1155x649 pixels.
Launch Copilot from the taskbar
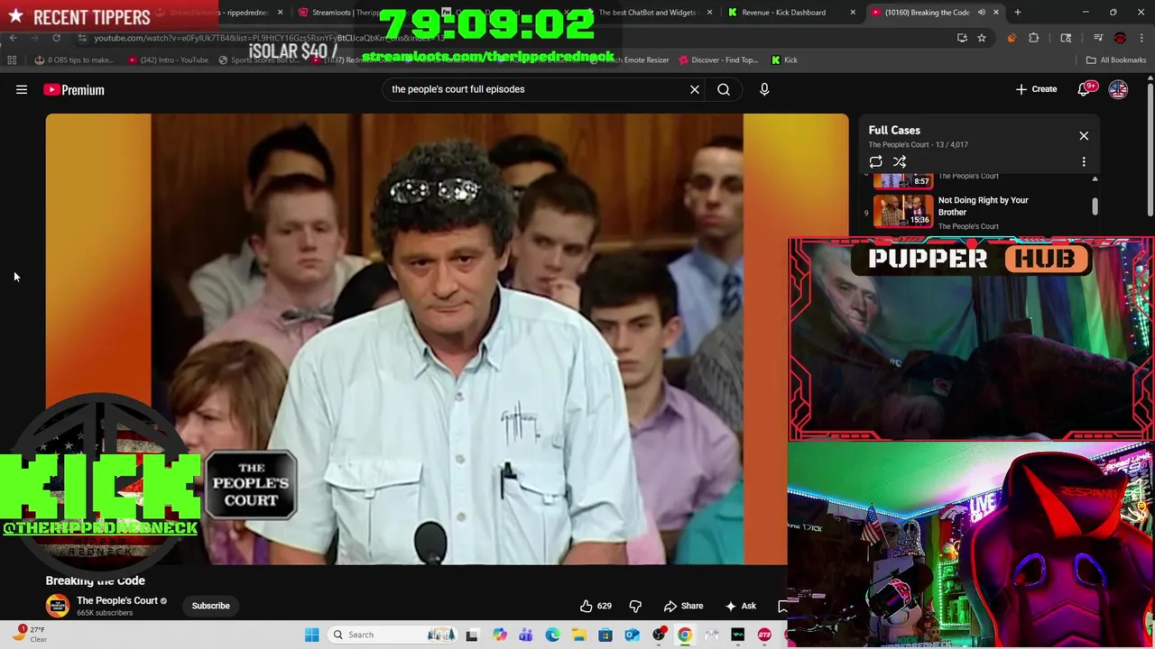pyautogui.click(x=499, y=635)
